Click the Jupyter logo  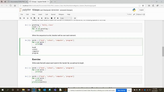(x=25, y=10)
